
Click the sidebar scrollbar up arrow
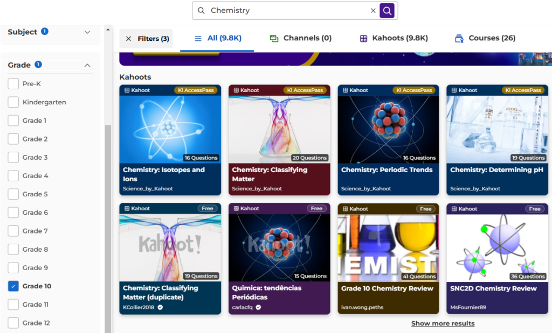pos(108,30)
